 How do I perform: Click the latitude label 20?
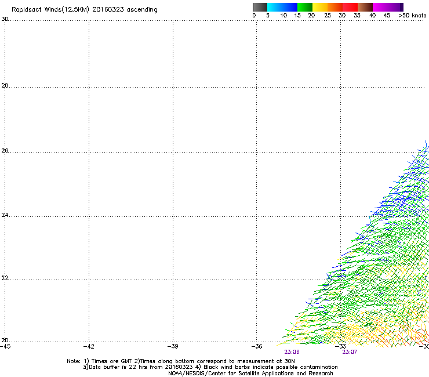coord(5,340)
